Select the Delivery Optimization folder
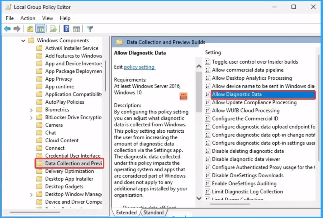Screen dimensions: 323x218 point(69,171)
